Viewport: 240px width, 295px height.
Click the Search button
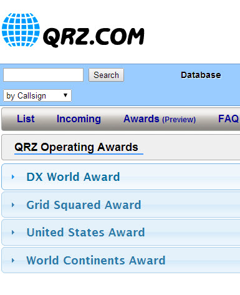pyautogui.click(x=106, y=75)
